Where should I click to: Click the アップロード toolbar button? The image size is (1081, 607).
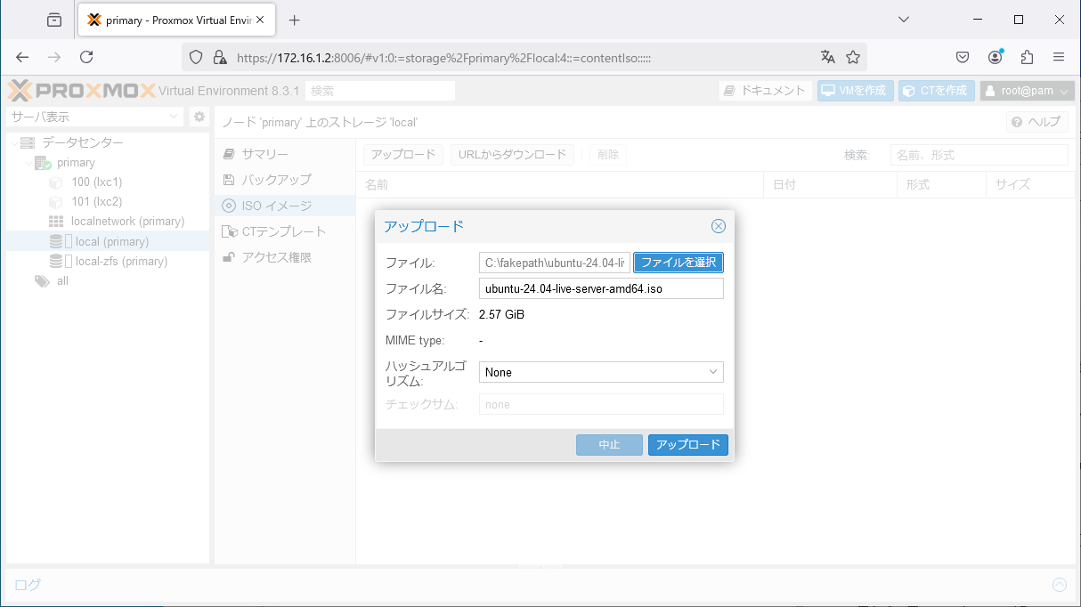(x=403, y=155)
